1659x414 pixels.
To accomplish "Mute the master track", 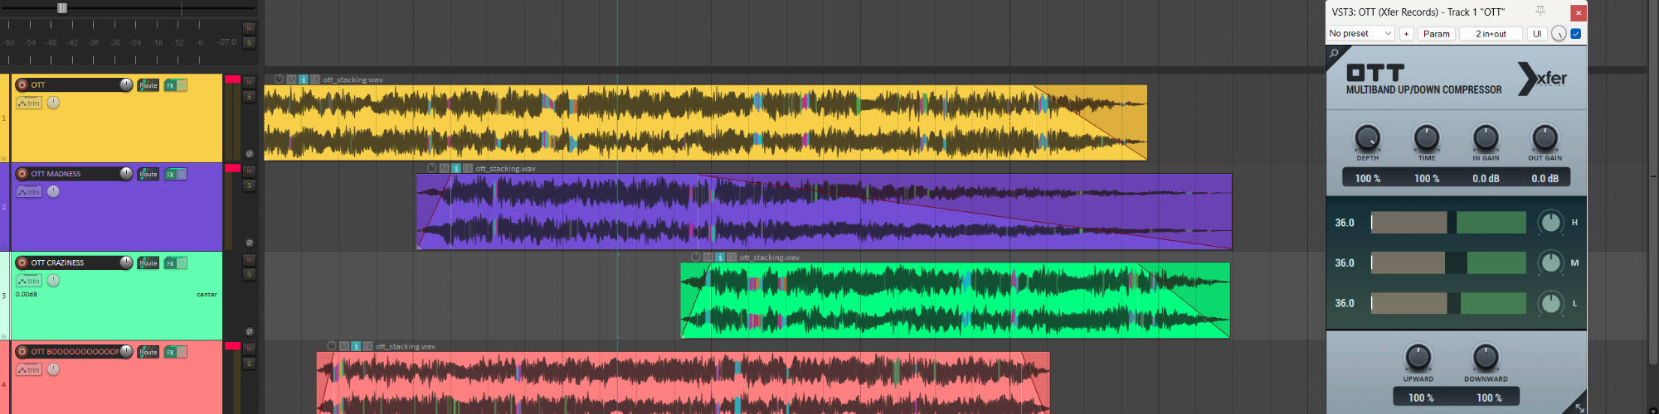I will (x=249, y=28).
